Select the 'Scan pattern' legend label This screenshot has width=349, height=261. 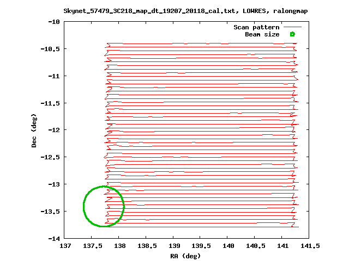[256, 27]
